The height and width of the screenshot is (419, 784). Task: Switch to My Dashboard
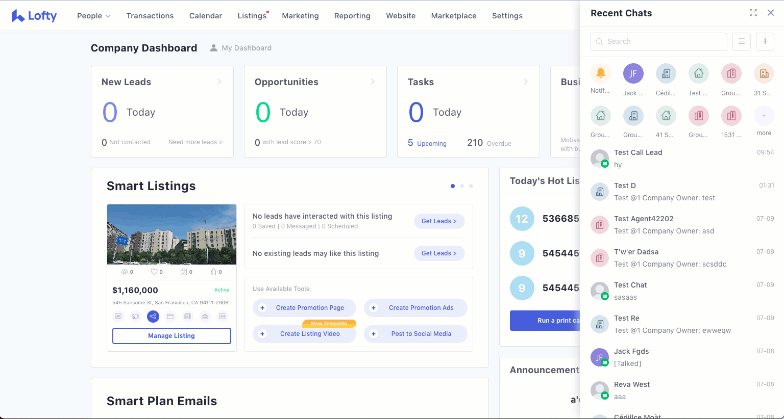pos(247,48)
